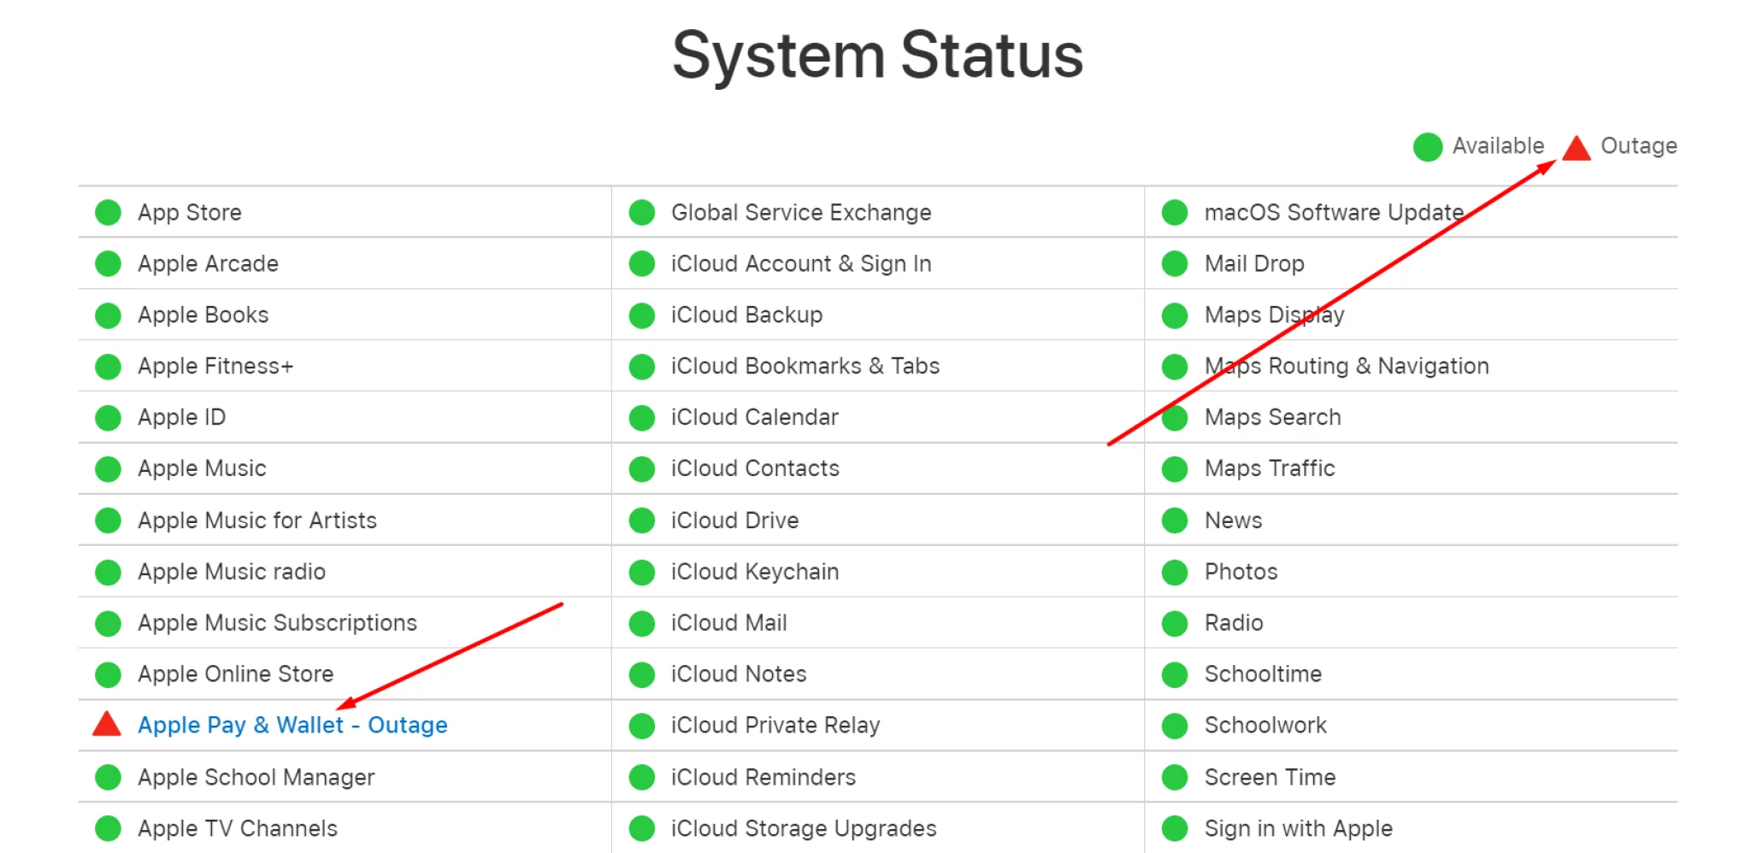Click the green status dot for App Store

click(x=108, y=212)
